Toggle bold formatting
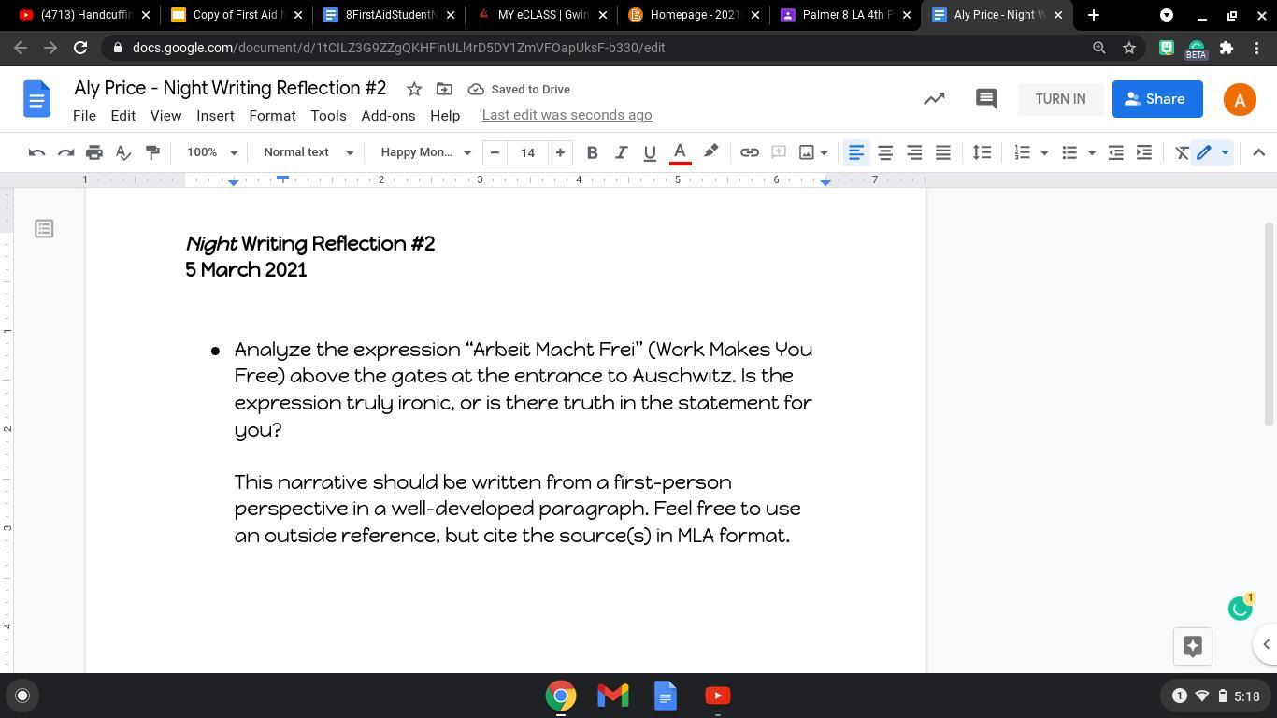 tap(592, 152)
